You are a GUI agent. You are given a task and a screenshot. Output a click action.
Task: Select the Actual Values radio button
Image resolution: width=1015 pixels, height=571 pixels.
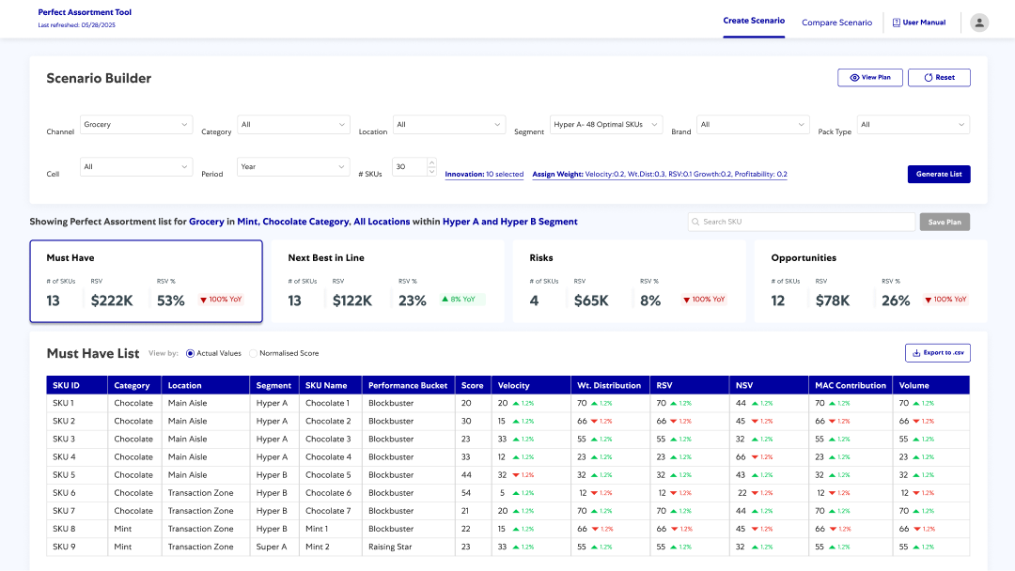tap(190, 354)
